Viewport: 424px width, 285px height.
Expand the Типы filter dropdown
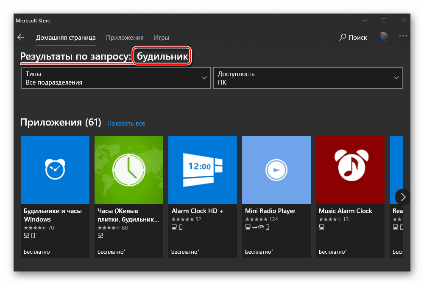tap(116, 78)
